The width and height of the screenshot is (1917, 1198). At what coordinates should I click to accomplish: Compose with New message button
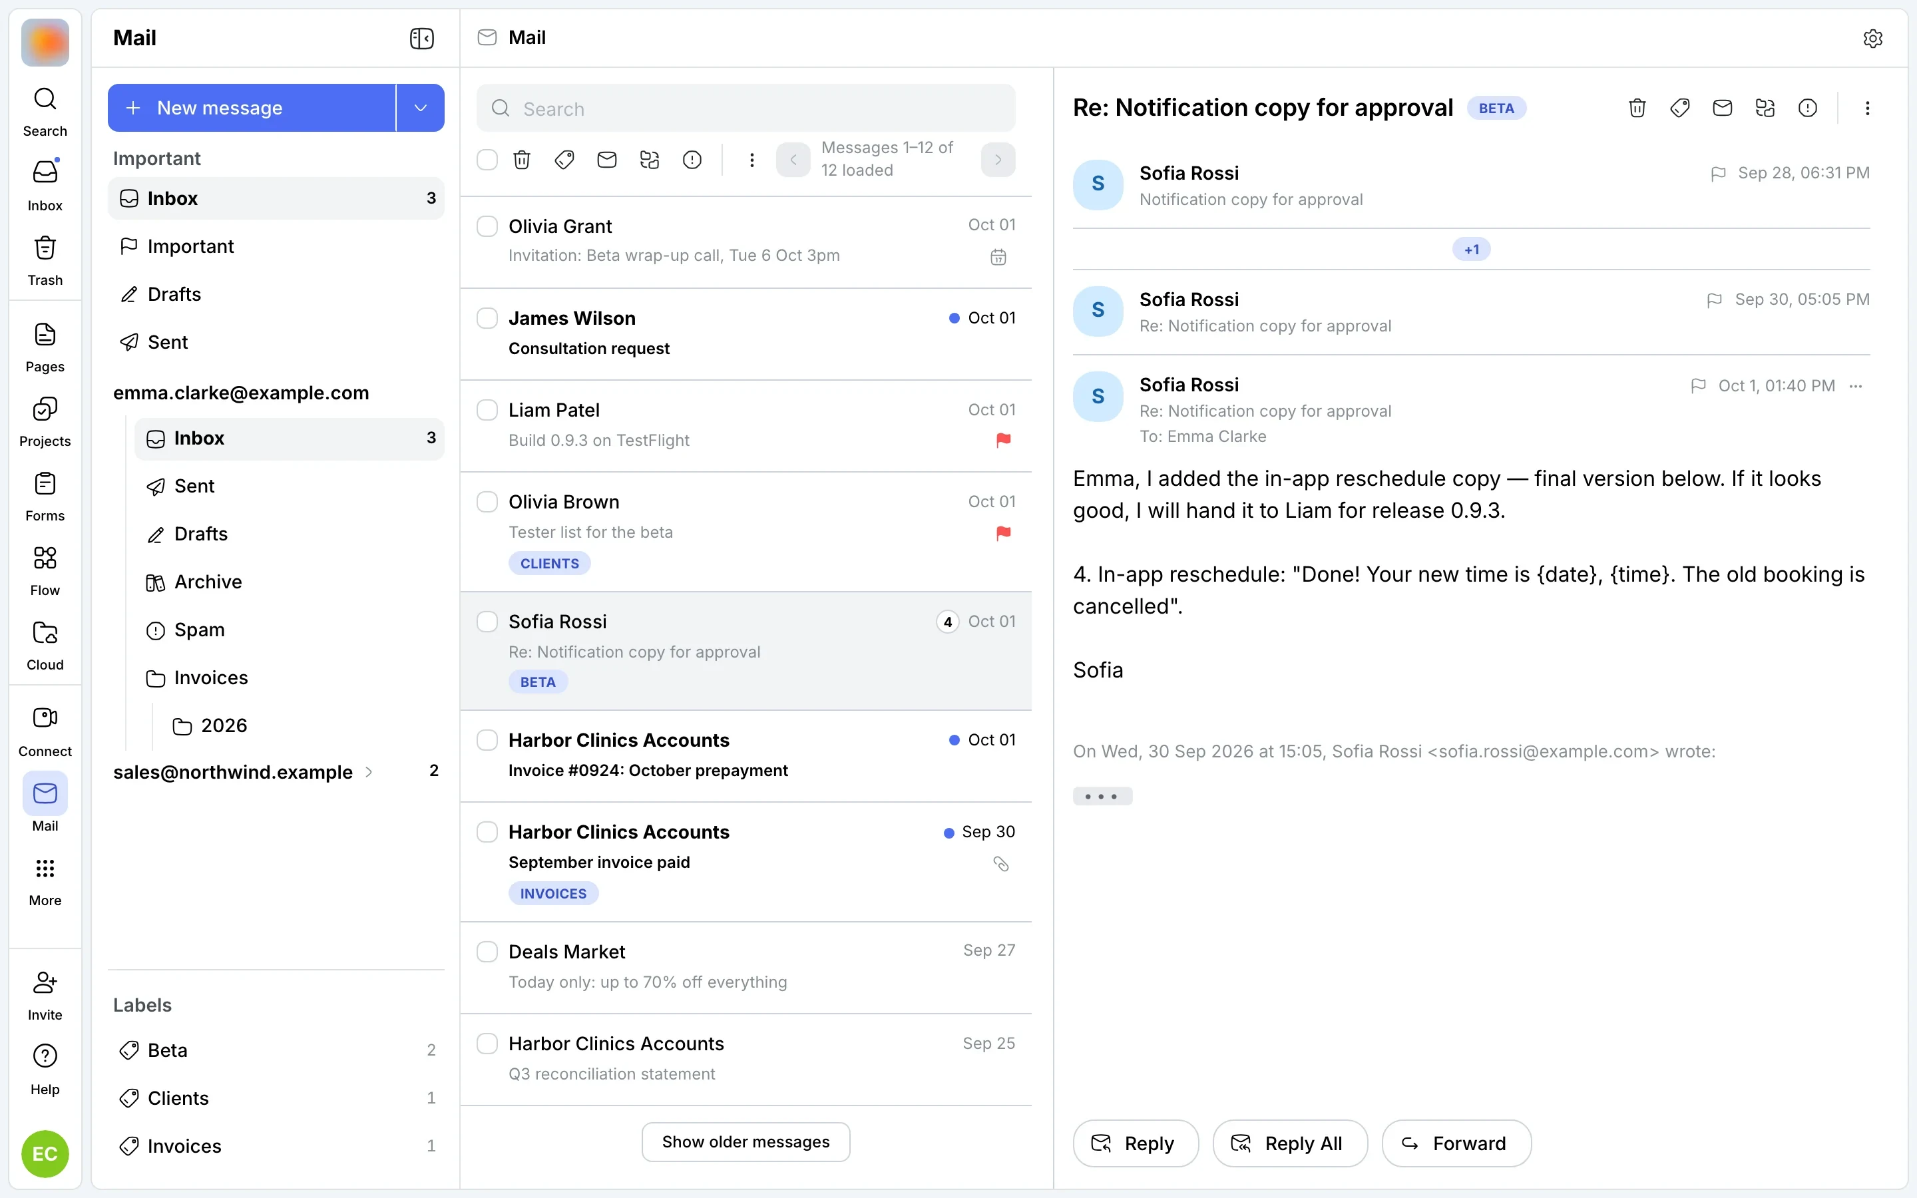[x=251, y=108]
